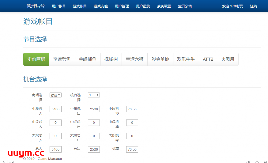The image size is (268, 163).
Task: Click the 小段总入 input field
Action: tap(55, 109)
